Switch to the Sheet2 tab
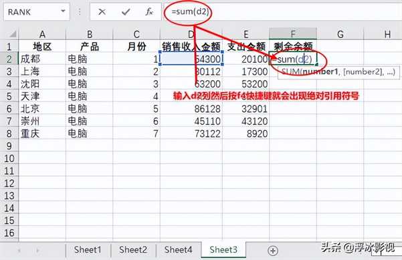This screenshot has width=402, height=260. [133, 250]
